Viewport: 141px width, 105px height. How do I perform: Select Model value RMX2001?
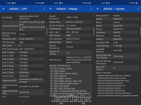(x=118, y=19)
